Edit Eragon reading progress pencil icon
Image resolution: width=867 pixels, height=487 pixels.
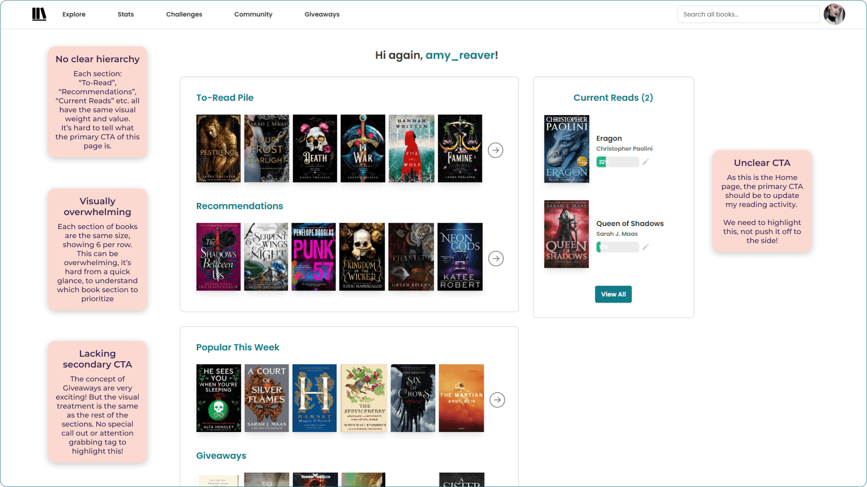point(646,162)
